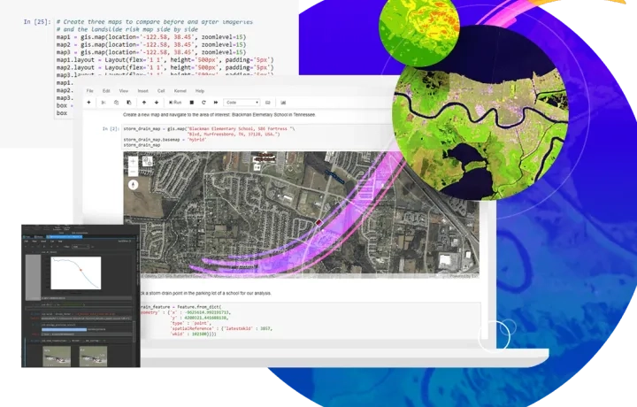Screen dimensions: 637x407
Task: Restart and run all with fast-forward icon
Action: [x=216, y=103]
